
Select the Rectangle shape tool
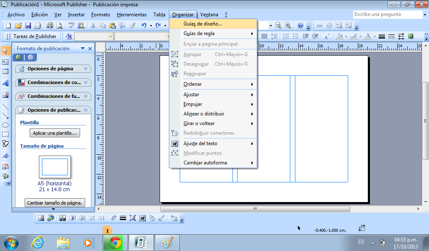[5, 134]
